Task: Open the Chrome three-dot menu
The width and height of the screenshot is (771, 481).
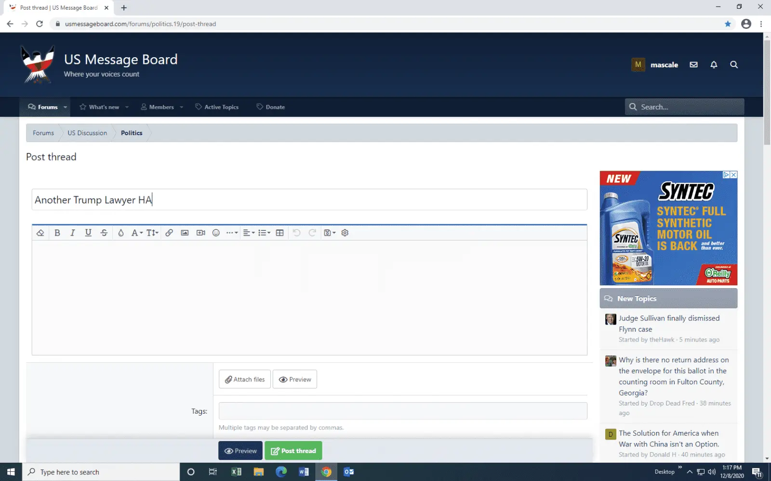Action: 761,24
